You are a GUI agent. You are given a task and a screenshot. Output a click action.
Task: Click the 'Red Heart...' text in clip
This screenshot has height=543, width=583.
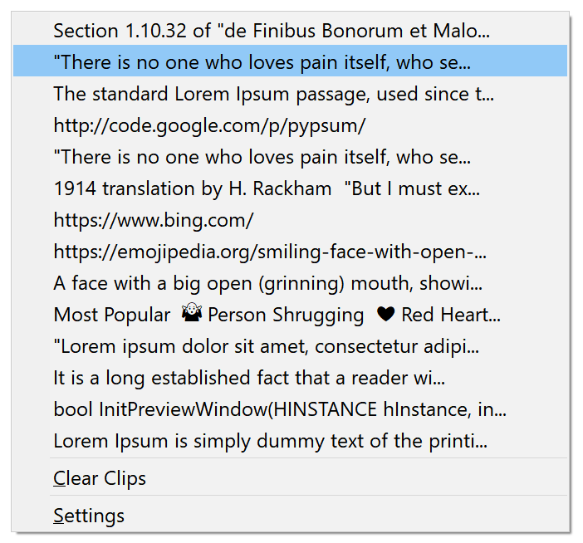click(451, 315)
